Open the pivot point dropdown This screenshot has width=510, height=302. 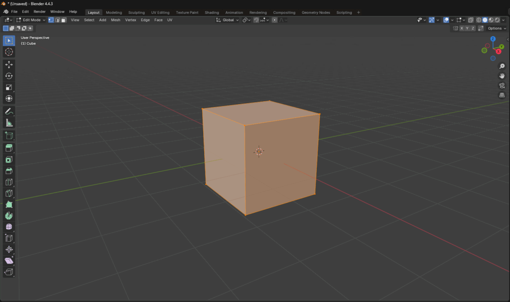(247, 20)
